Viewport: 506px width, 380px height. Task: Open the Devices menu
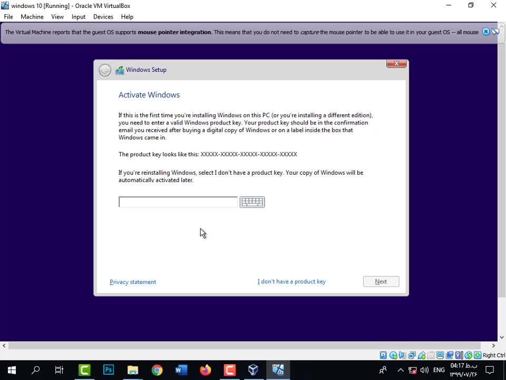pos(103,17)
